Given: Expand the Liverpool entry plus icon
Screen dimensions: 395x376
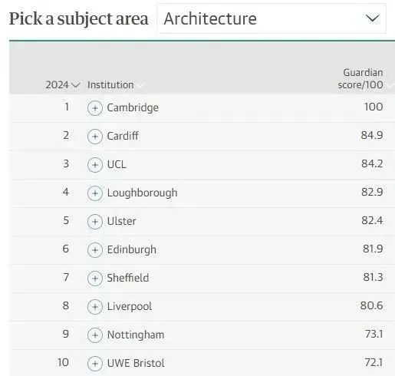Looking at the screenshot, I should tap(95, 307).
